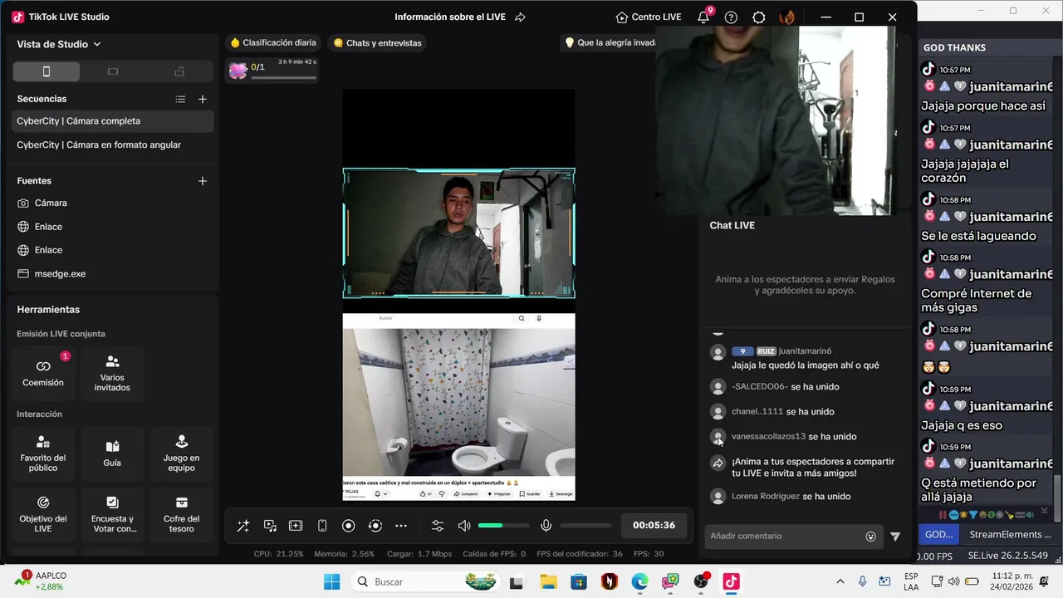
Task: Open the three-dot more options menu
Action: point(401,526)
